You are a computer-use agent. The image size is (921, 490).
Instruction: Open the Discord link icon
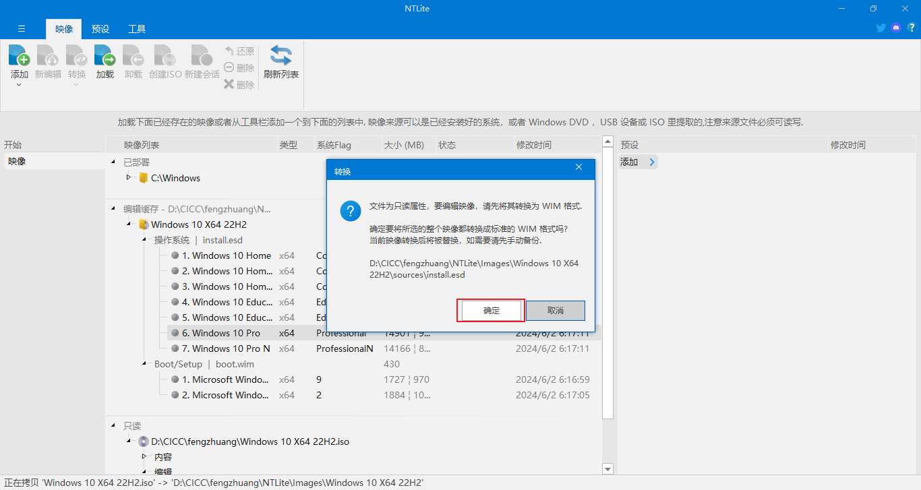(896, 28)
